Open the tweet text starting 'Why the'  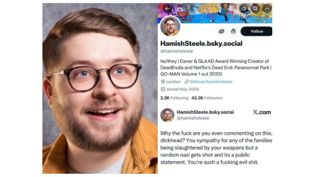[216, 148]
